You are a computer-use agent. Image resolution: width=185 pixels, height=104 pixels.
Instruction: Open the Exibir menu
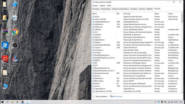pyautogui.click(x=109, y=5)
